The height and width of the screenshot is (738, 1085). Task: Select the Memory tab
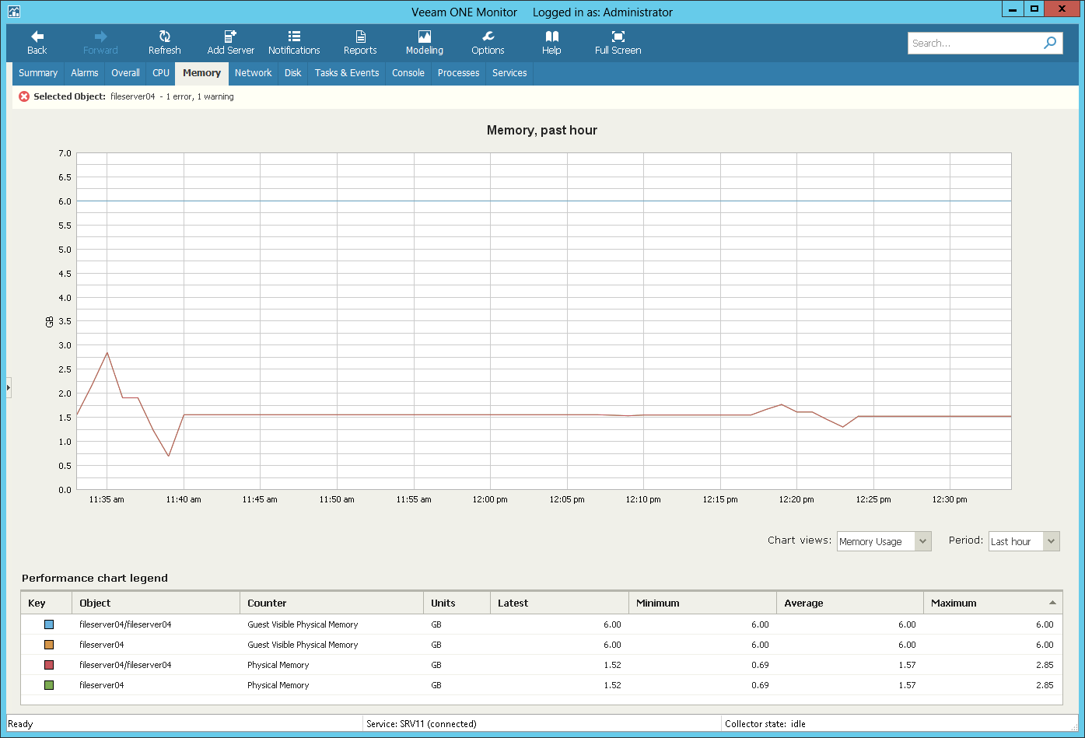click(x=202, y=73)
